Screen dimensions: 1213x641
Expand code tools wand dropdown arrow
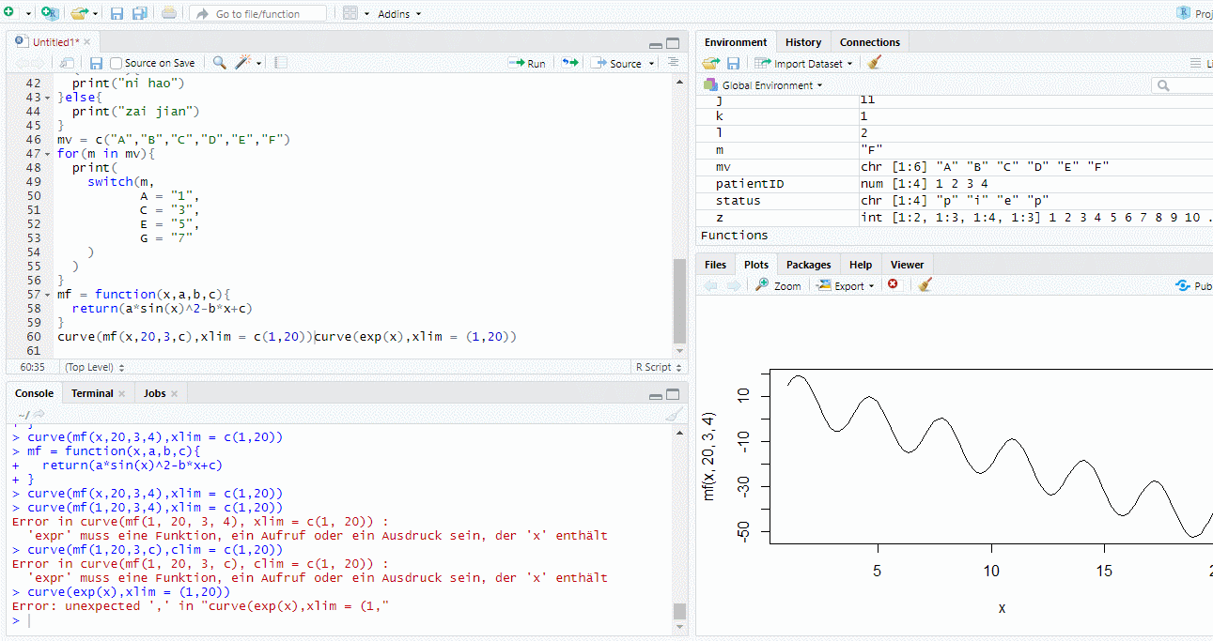click(258, 64)
